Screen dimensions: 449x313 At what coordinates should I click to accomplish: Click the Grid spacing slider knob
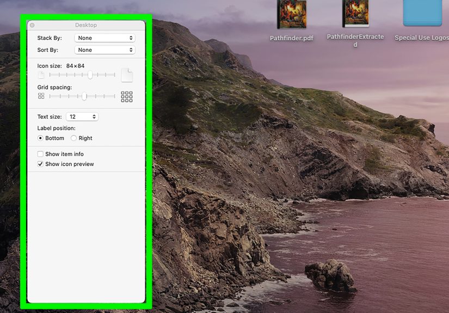point(84,96)
